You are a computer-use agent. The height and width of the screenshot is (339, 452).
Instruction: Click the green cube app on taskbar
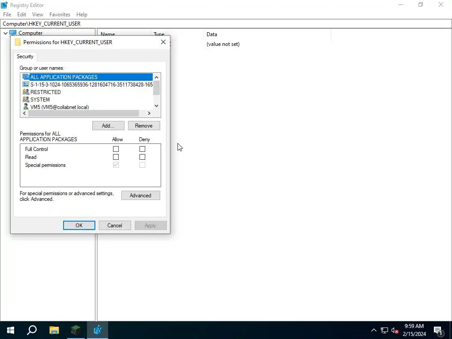coord(75,330)
